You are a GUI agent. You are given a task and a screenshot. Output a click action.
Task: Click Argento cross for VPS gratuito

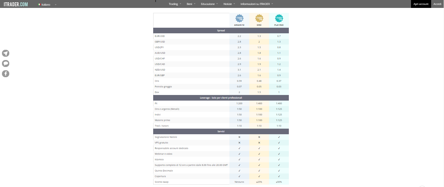point(239,142)
